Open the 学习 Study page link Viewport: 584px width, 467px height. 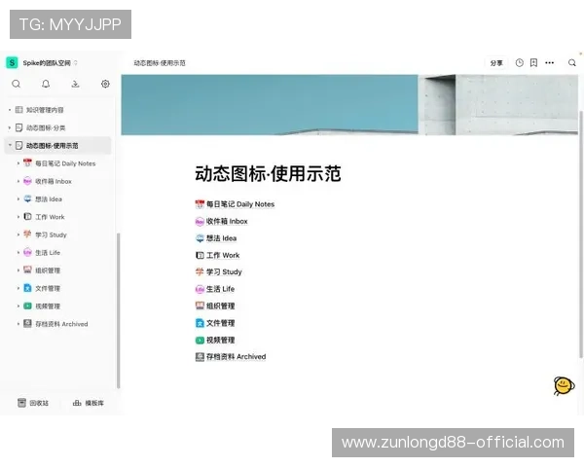coord(224,271)
